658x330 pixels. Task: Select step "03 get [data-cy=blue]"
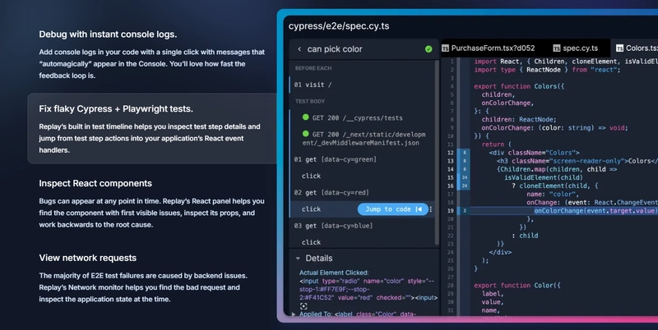pos(364,226)
